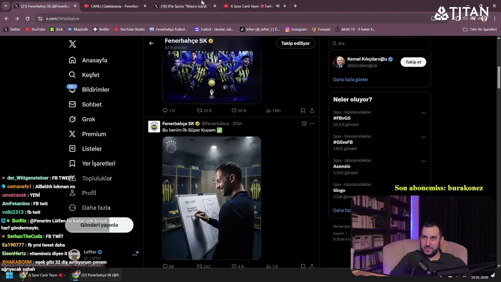Retweet the post with 25 B reposts

click(x=204, y=110)
